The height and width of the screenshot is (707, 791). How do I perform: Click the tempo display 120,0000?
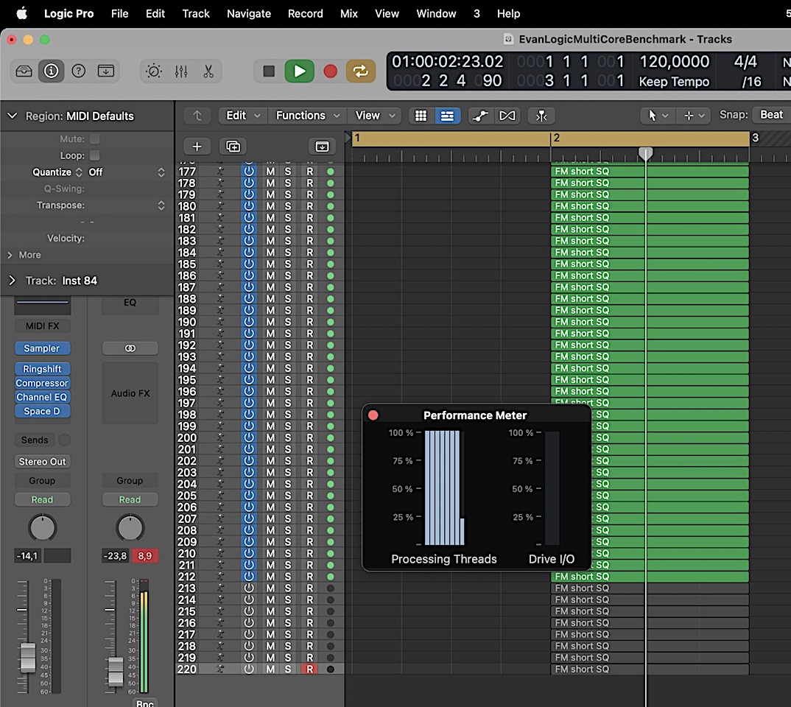click(675, 62)
